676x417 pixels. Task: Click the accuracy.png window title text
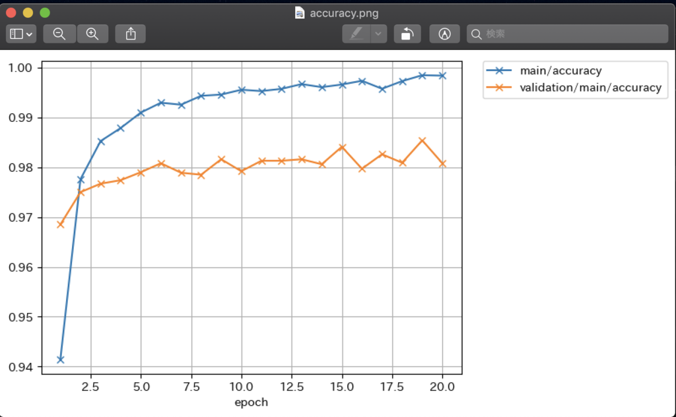tap(344, 13)
